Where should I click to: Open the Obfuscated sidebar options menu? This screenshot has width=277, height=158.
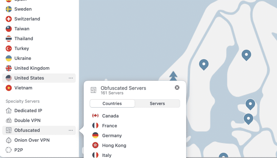71,130
